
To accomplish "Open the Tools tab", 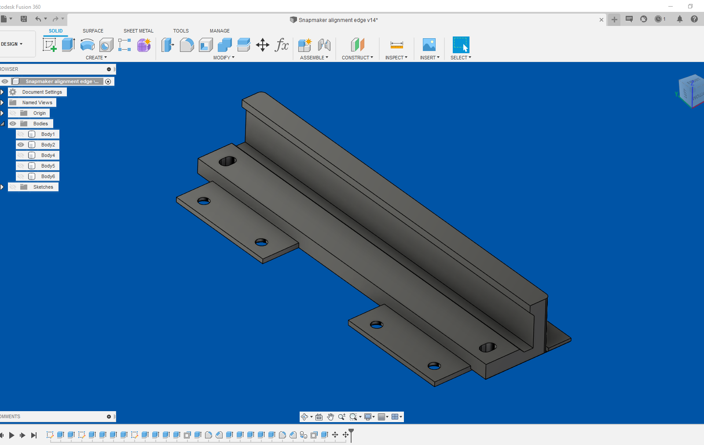I will click(x=181, y=31).
